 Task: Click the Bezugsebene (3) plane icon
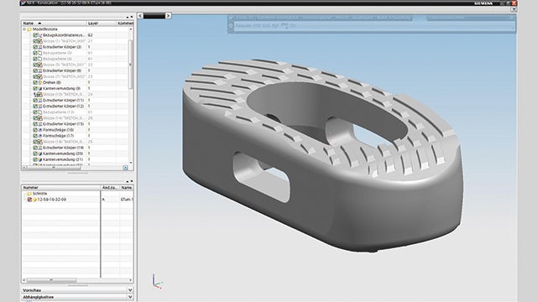click(x=40, y=53)
